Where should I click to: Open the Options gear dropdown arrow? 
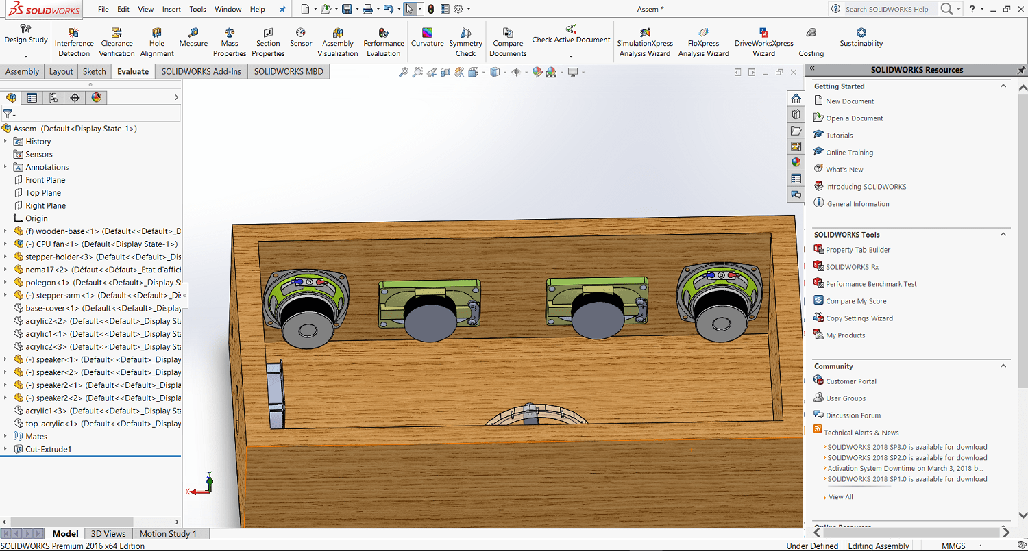coord(468,10)
